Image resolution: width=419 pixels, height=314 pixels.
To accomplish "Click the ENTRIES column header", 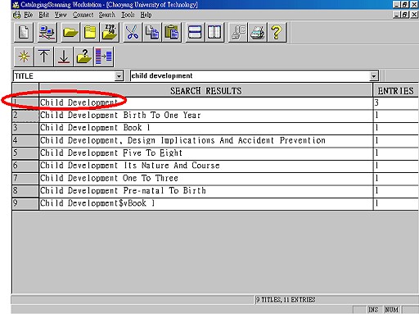I will click(395, 90).
